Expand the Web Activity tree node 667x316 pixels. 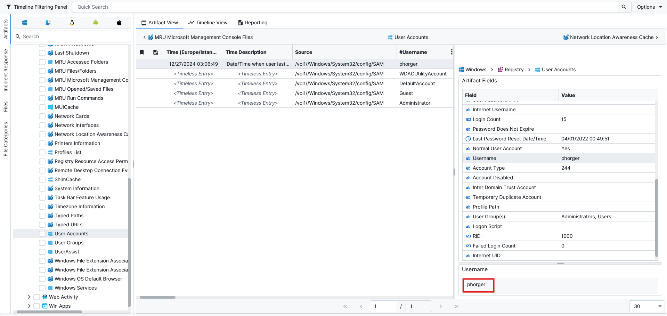pyautogui.click(x=29, y=297)
